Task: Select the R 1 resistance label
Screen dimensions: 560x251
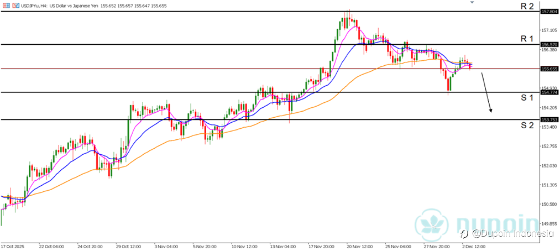Action: (x=526, y=39)
